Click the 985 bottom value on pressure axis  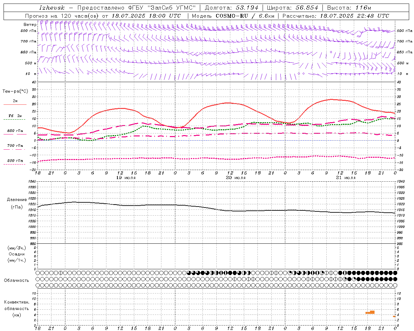point(33,243)
